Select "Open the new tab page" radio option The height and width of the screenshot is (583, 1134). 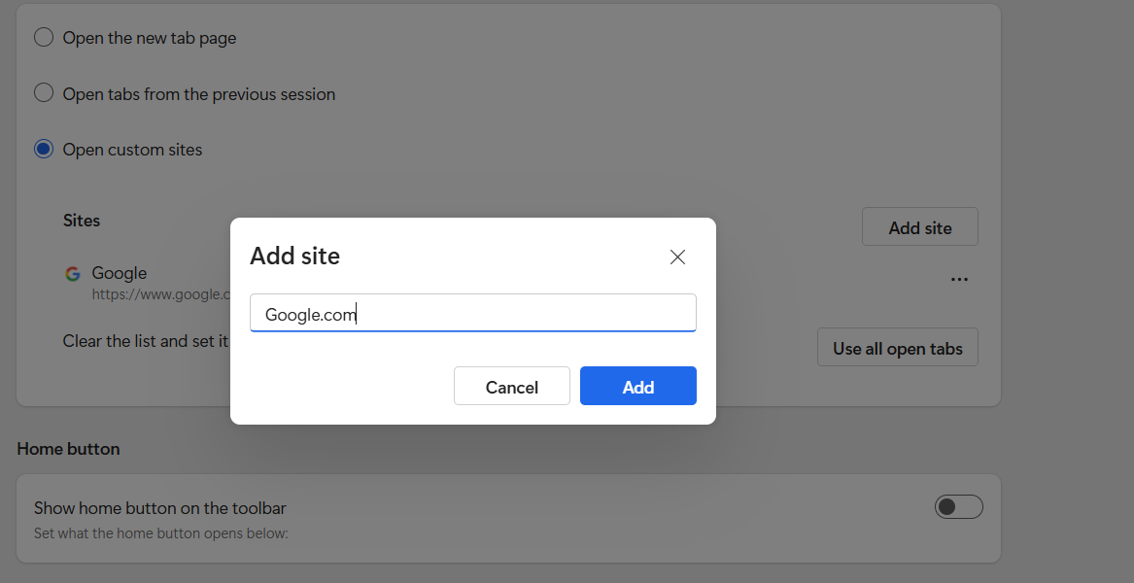(x=44, y=38)
